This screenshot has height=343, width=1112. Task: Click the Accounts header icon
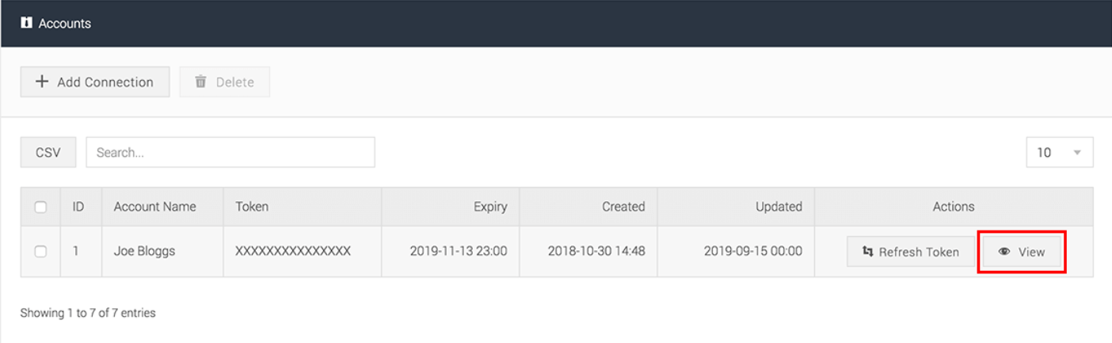[26, 23]
